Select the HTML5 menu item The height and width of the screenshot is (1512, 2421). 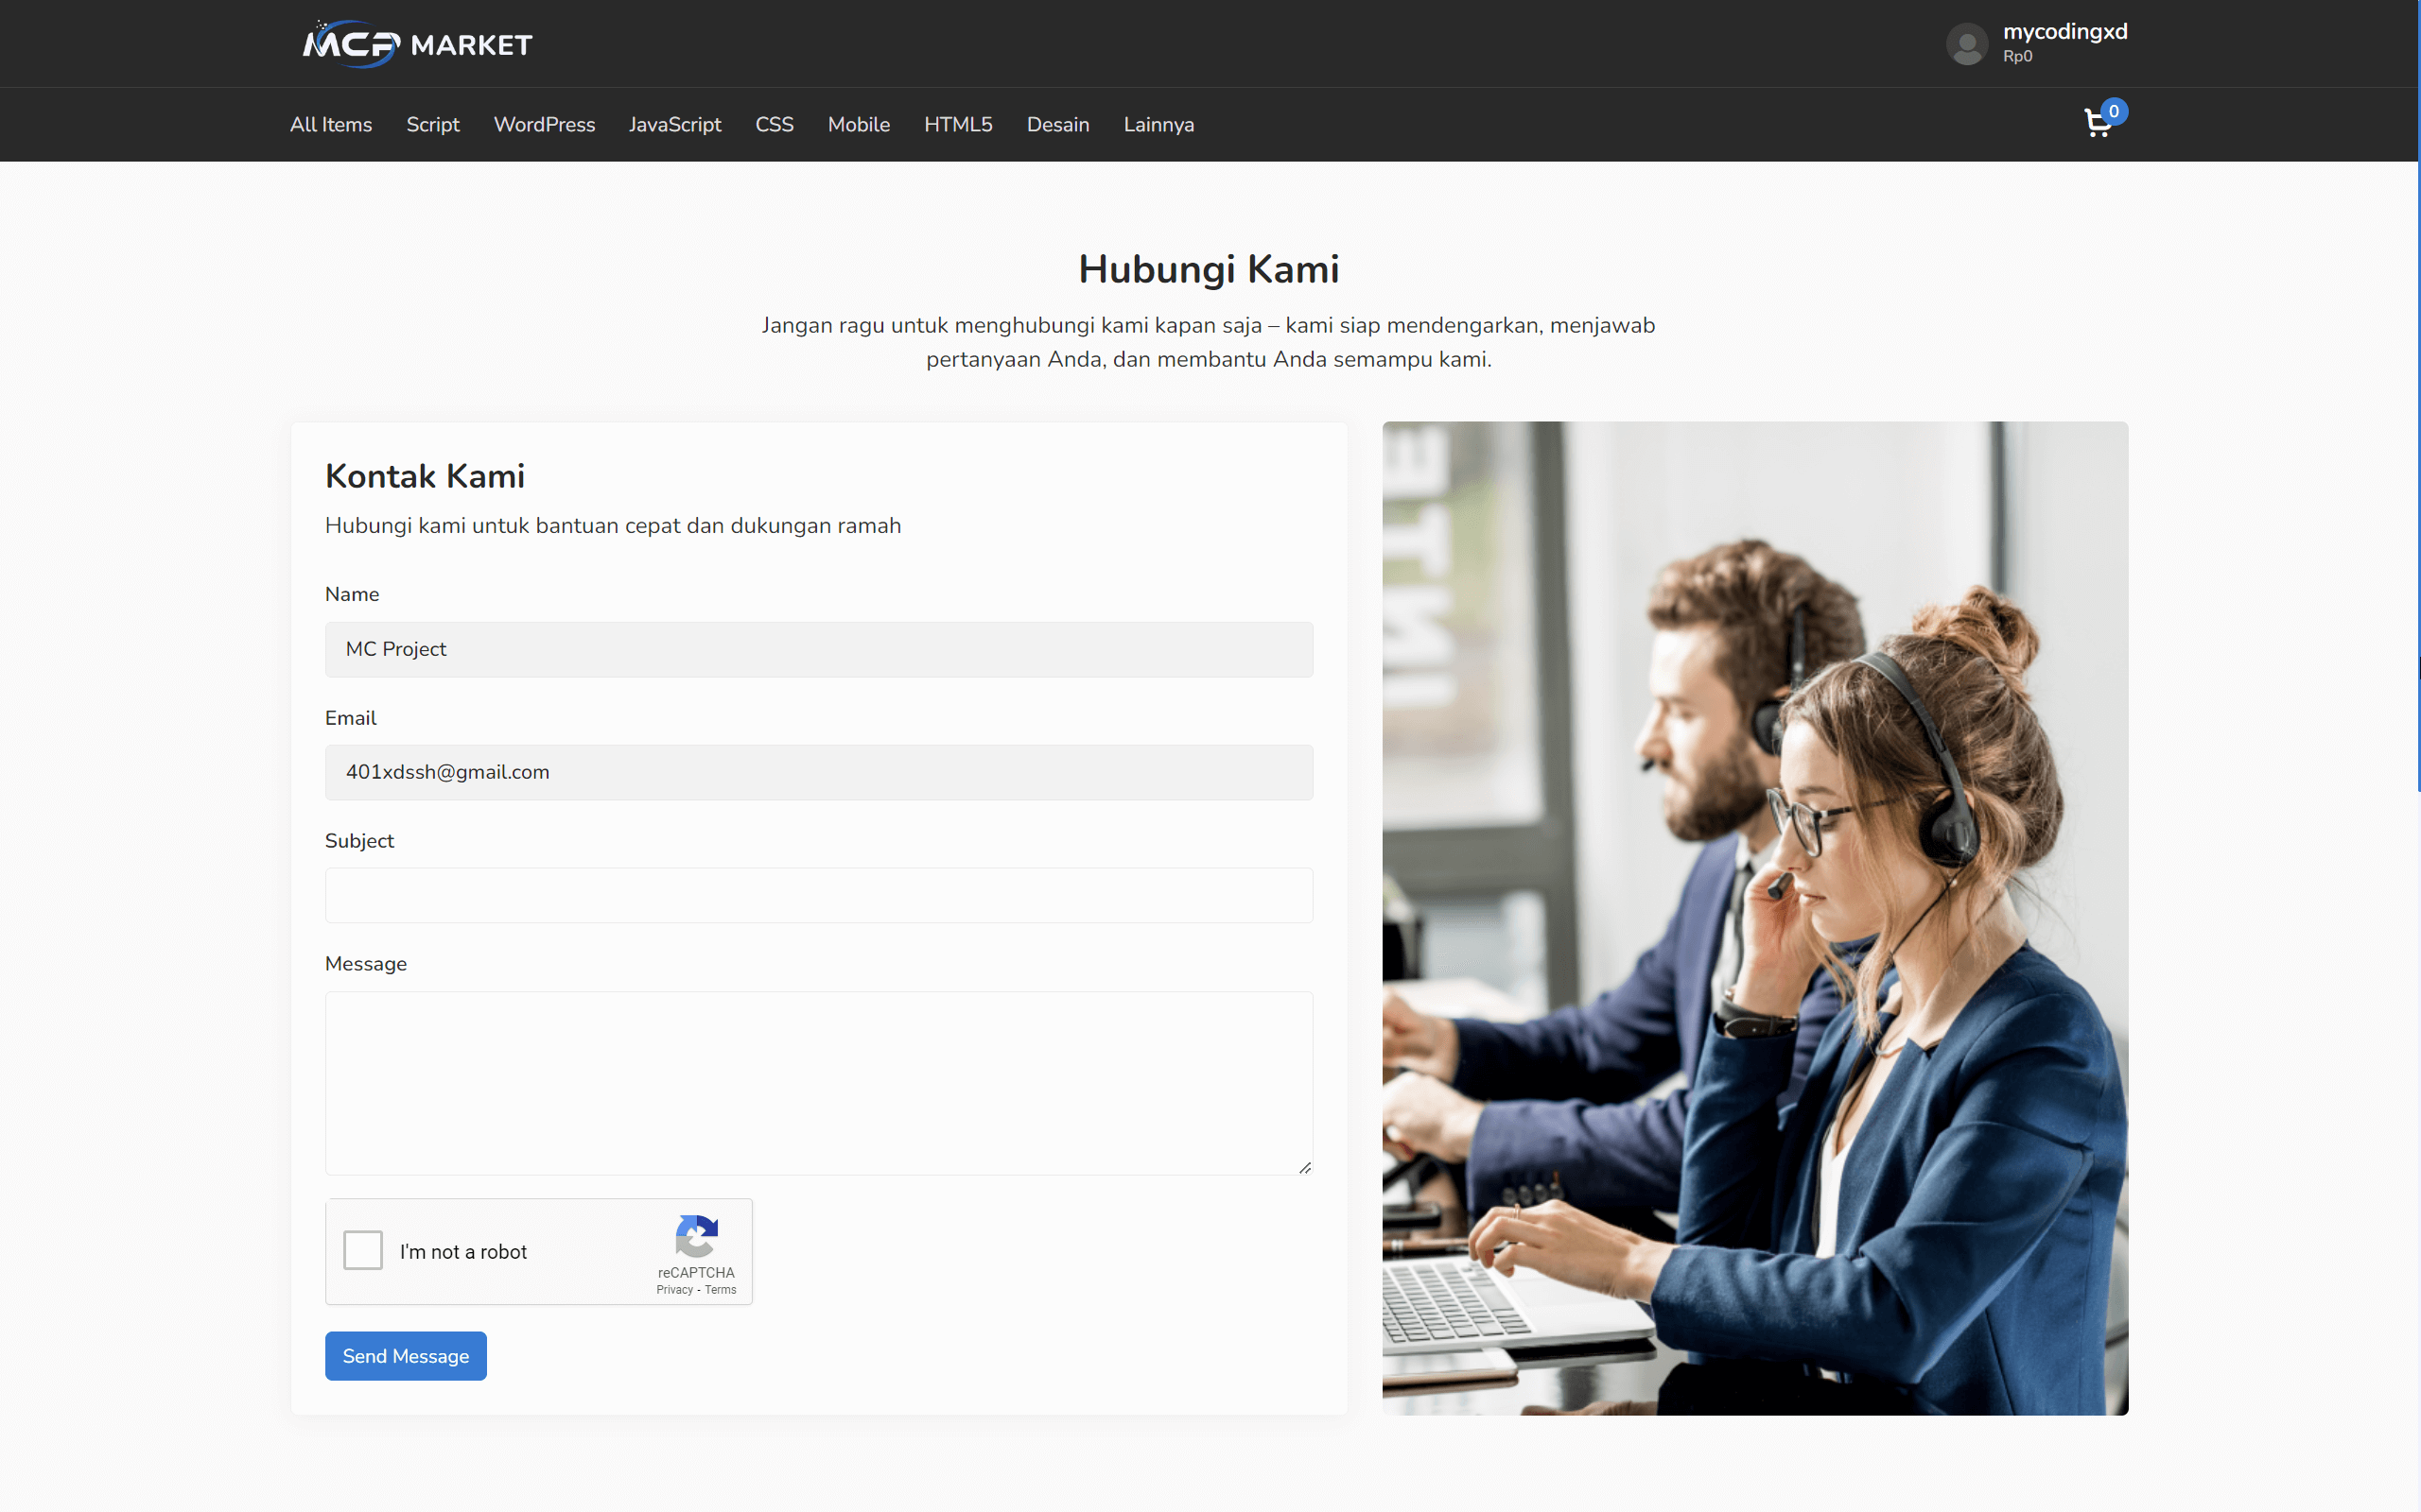coord(958,124)
